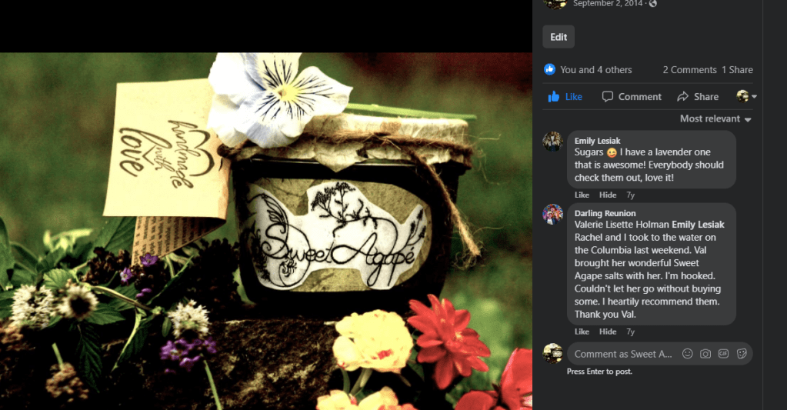Open the comment-as identity switcher dropdown
The image size is (787, 410).
click(747, 97)
